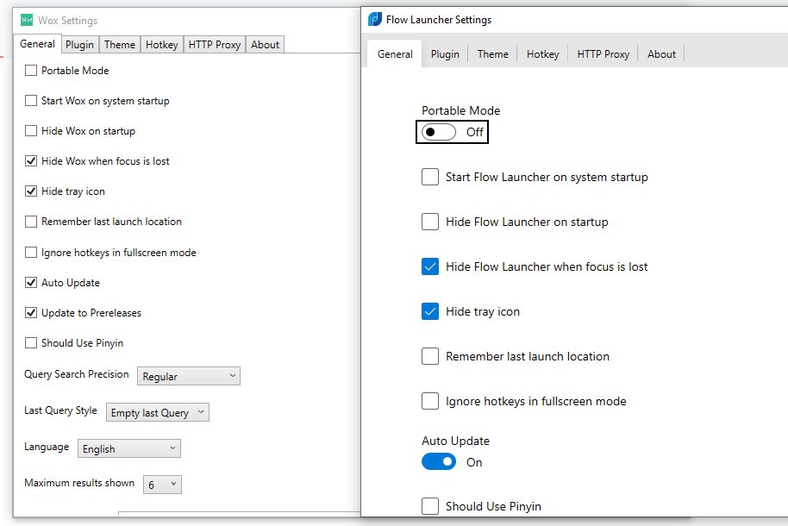Open About tab in Wox Settings
788x526 pixels.
click(x=265, y=45)
